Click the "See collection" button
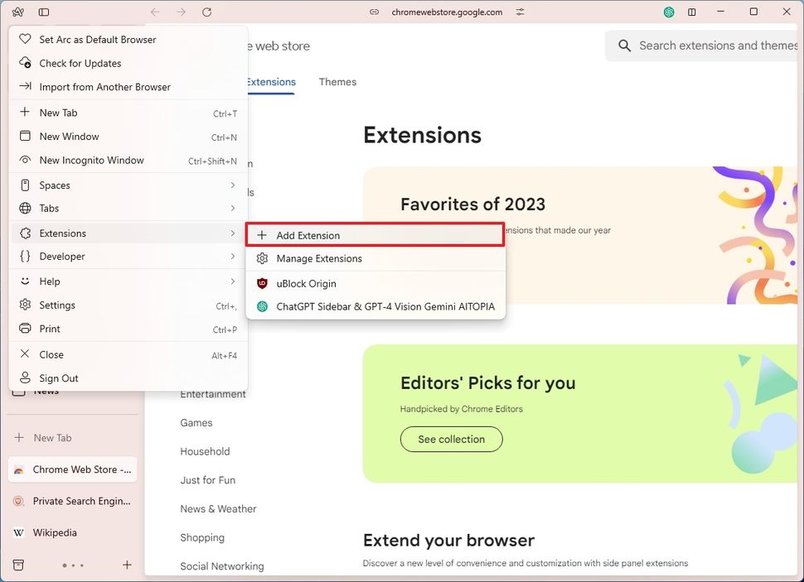 pos(451,439)
